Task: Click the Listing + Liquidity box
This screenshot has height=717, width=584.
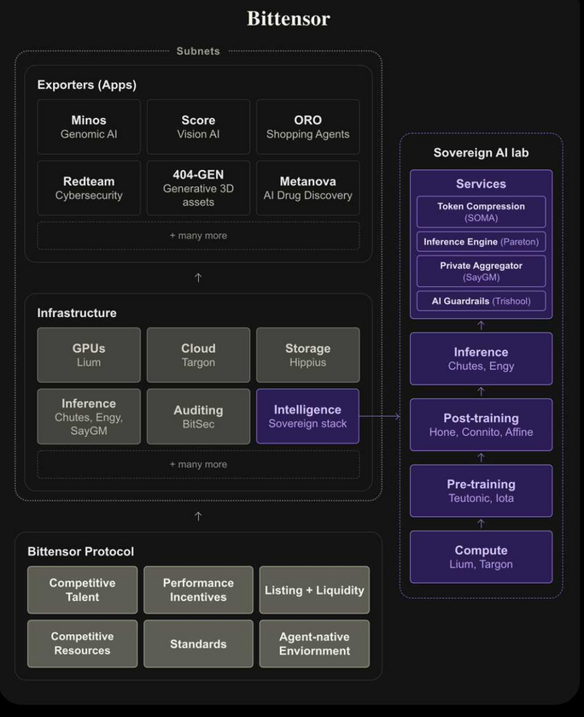Action: coord(314,590)
